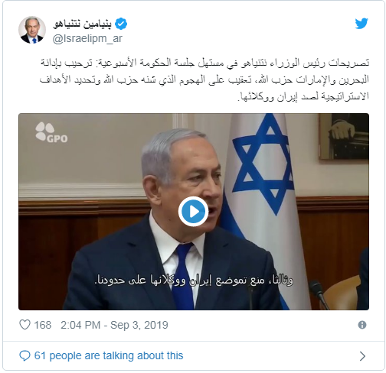This screenshot has width=386, height=373.
Task: Expand the conversation with the right chevron arrow
Action: [x=362, y=356]
